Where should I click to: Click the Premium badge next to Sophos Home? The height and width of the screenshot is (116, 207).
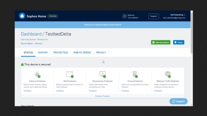click(53, 16)
